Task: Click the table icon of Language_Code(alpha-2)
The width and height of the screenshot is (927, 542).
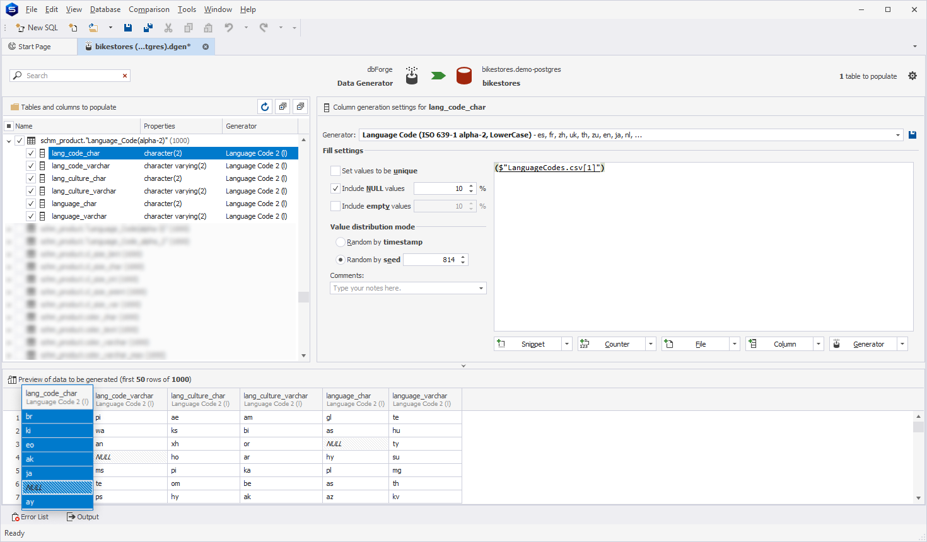Action: point(31,141)
